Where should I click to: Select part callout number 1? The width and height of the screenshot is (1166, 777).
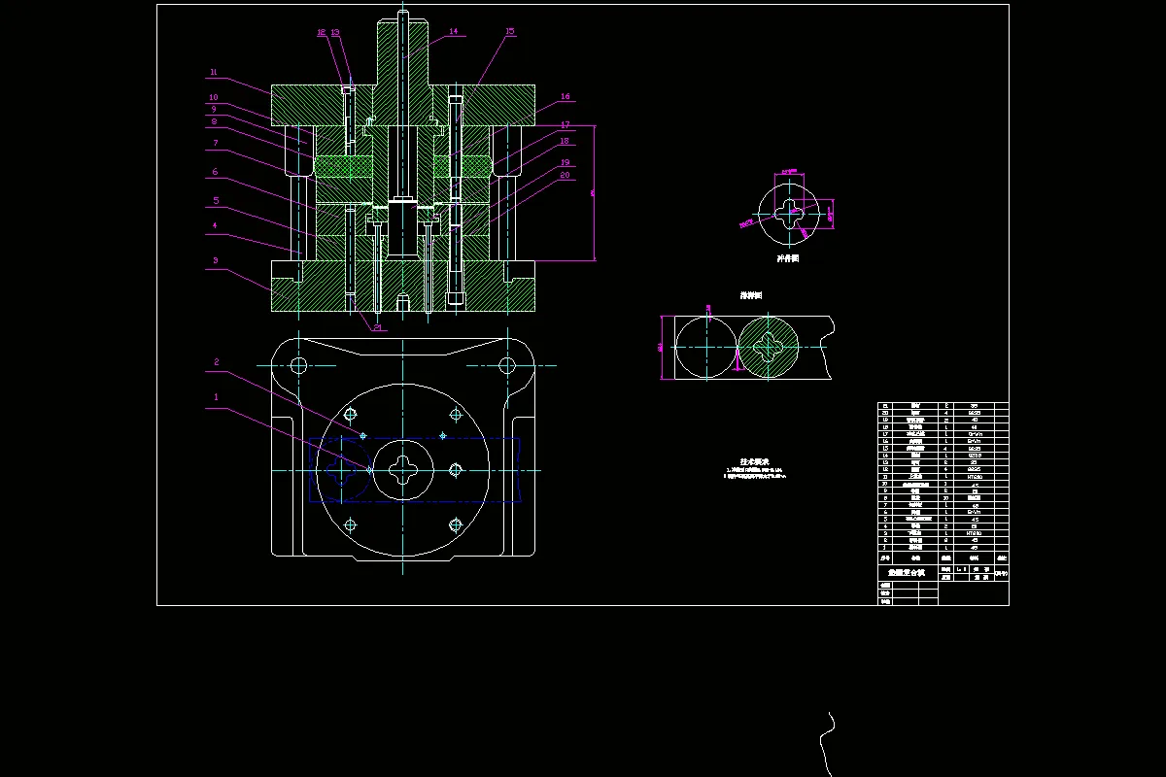tap(216, 397)
